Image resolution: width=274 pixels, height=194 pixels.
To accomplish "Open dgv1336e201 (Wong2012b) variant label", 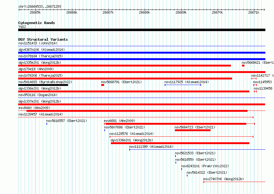I will pos(40,88).
